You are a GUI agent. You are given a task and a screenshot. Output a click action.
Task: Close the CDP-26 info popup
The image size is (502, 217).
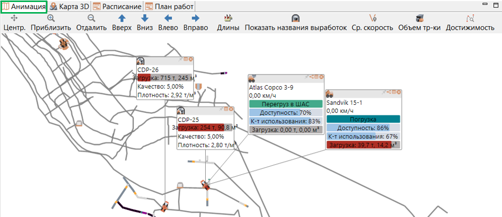pyautogui.click(x=191, y=59)
